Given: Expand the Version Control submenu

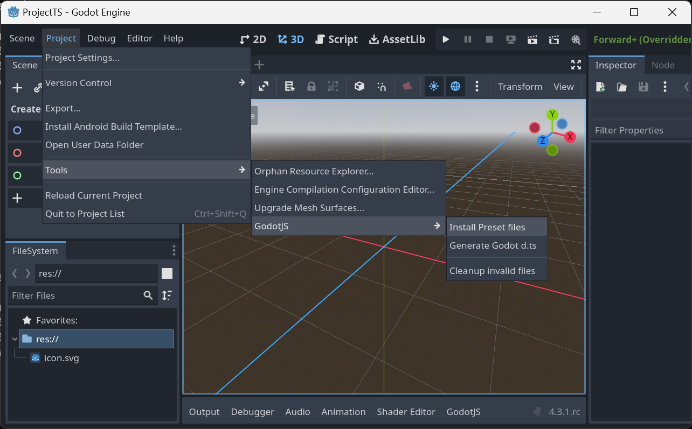Looking at the screenshot, I should (147, 83).
